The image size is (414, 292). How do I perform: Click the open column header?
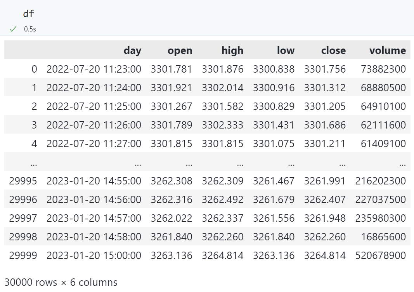(x=180, y=50)
